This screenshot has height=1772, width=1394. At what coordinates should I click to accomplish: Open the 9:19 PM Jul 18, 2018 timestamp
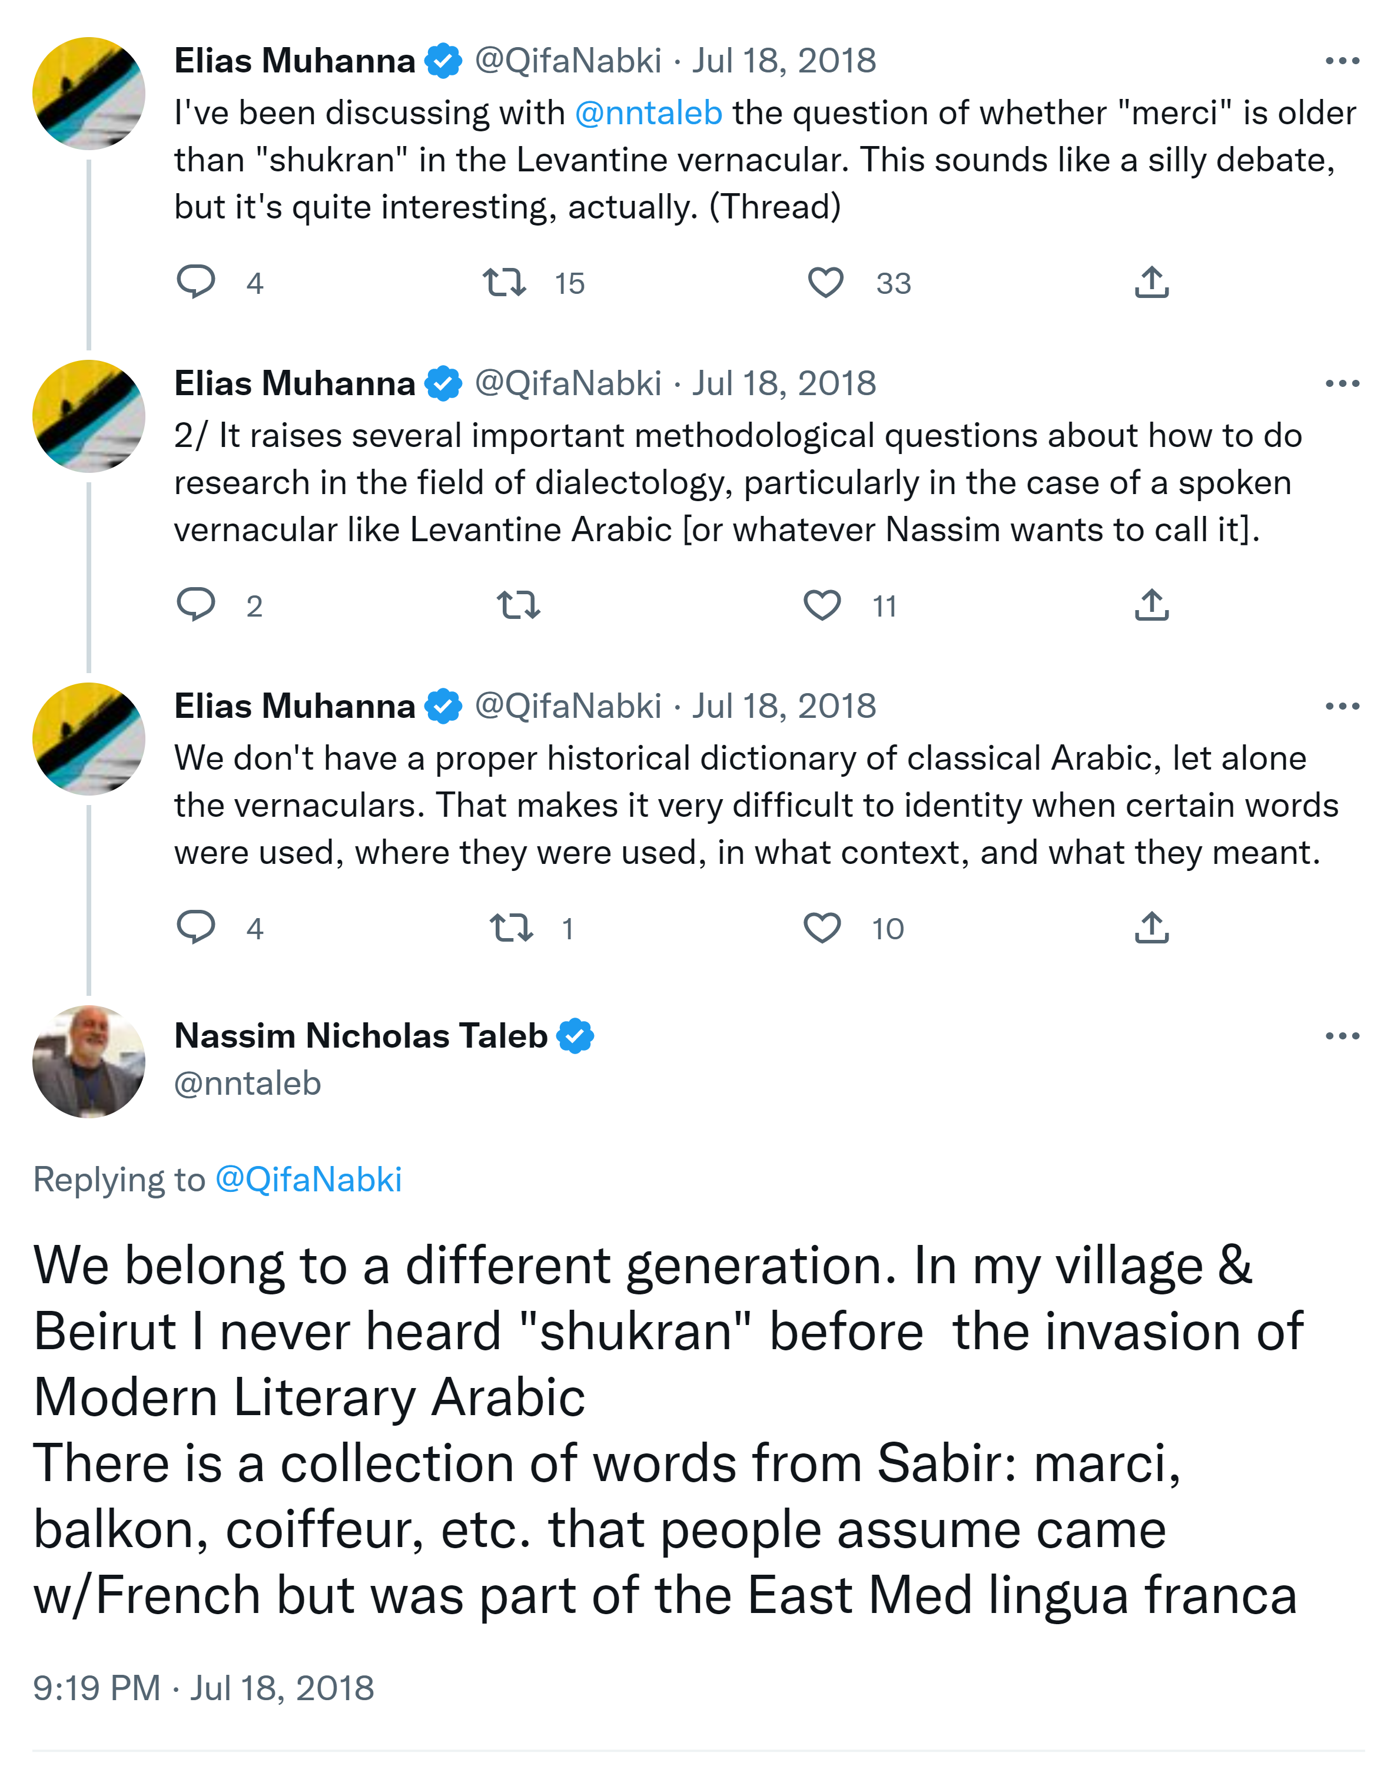tap(203, 1687)
